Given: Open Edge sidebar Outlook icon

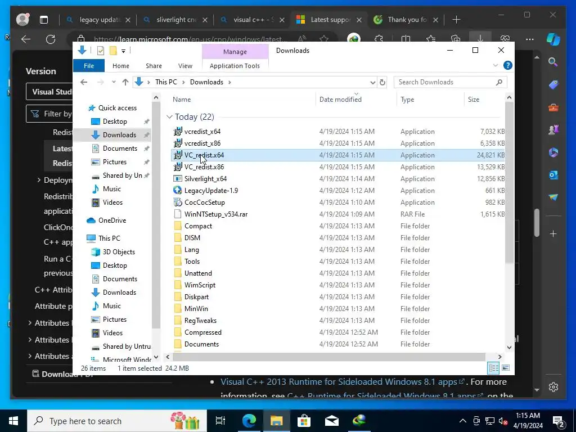Looking at the screenshot, I should point(553,175).
